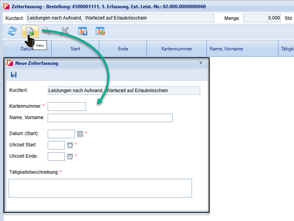Open the clock picker for Uhrzeit Start
This screenshot has width=294, height=221.
[70, 145]
